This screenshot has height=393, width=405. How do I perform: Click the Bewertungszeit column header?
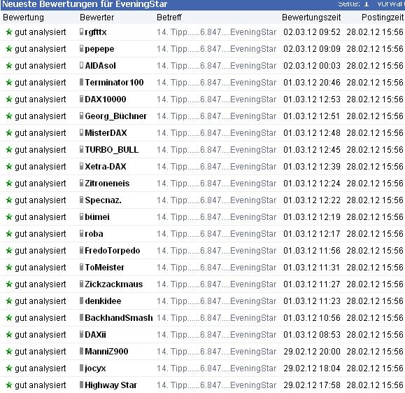tap(311, 18)
